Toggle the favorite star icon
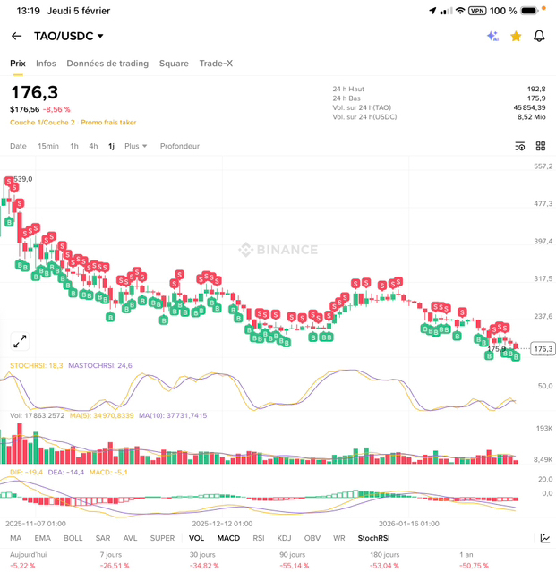The image size is (556, 572). click(x=516, y=36)
